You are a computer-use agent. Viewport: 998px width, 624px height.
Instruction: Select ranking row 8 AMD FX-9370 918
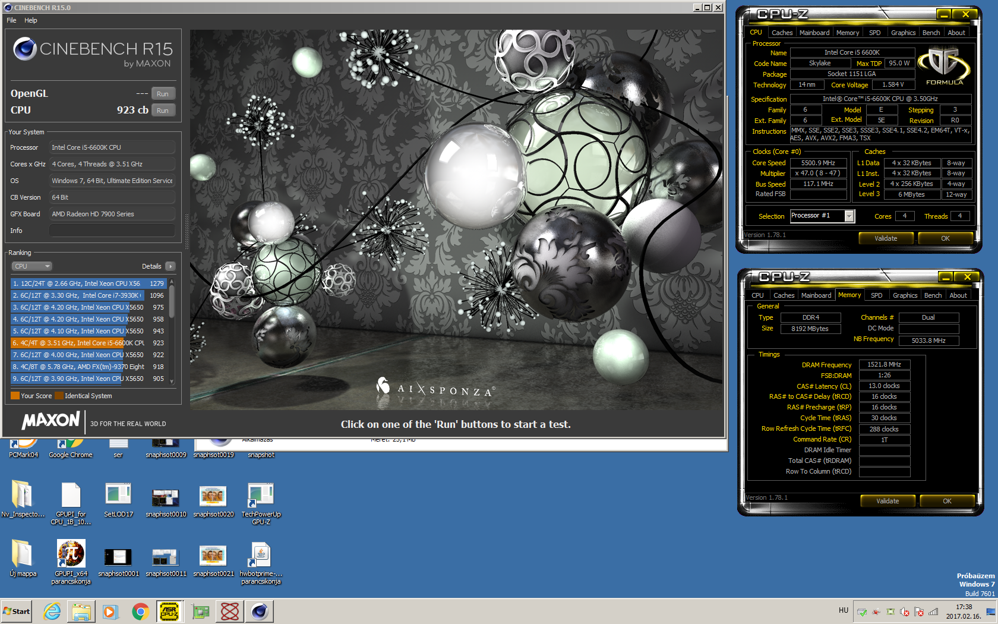(x=89, y=367)
